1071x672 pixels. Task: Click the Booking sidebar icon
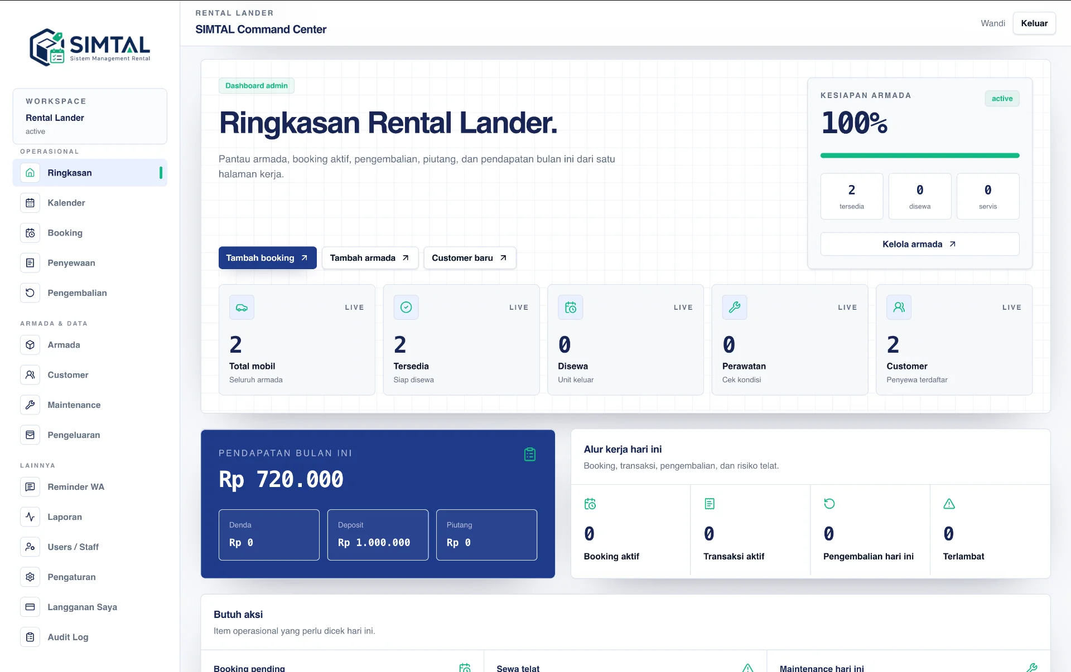click(x=30, y=233)
